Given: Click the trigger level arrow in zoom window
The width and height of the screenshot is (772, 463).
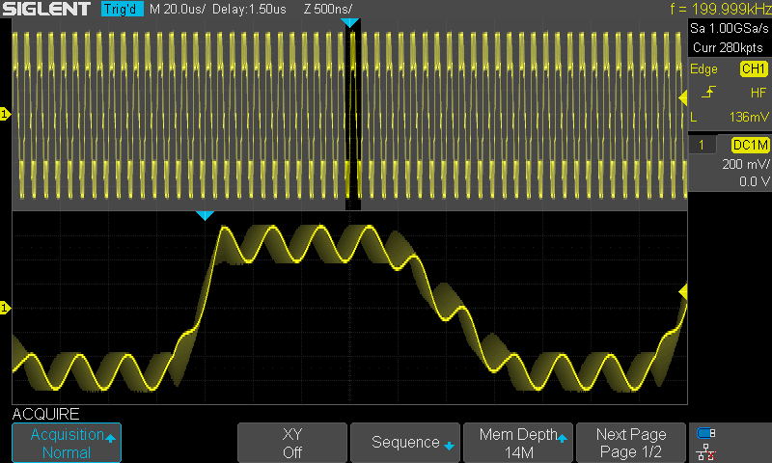Looking at the screenshot, I should tap(683, 290).
